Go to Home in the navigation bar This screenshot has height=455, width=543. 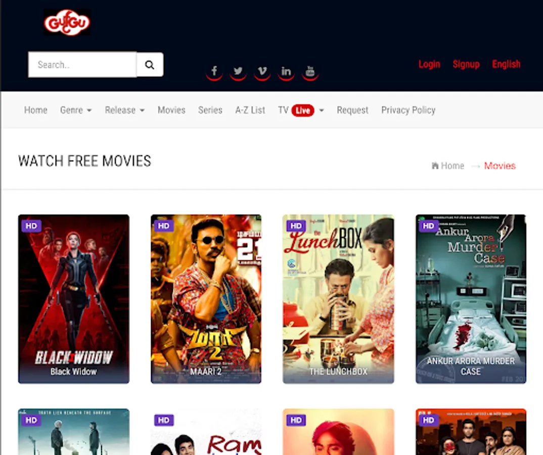pos(36,110)
